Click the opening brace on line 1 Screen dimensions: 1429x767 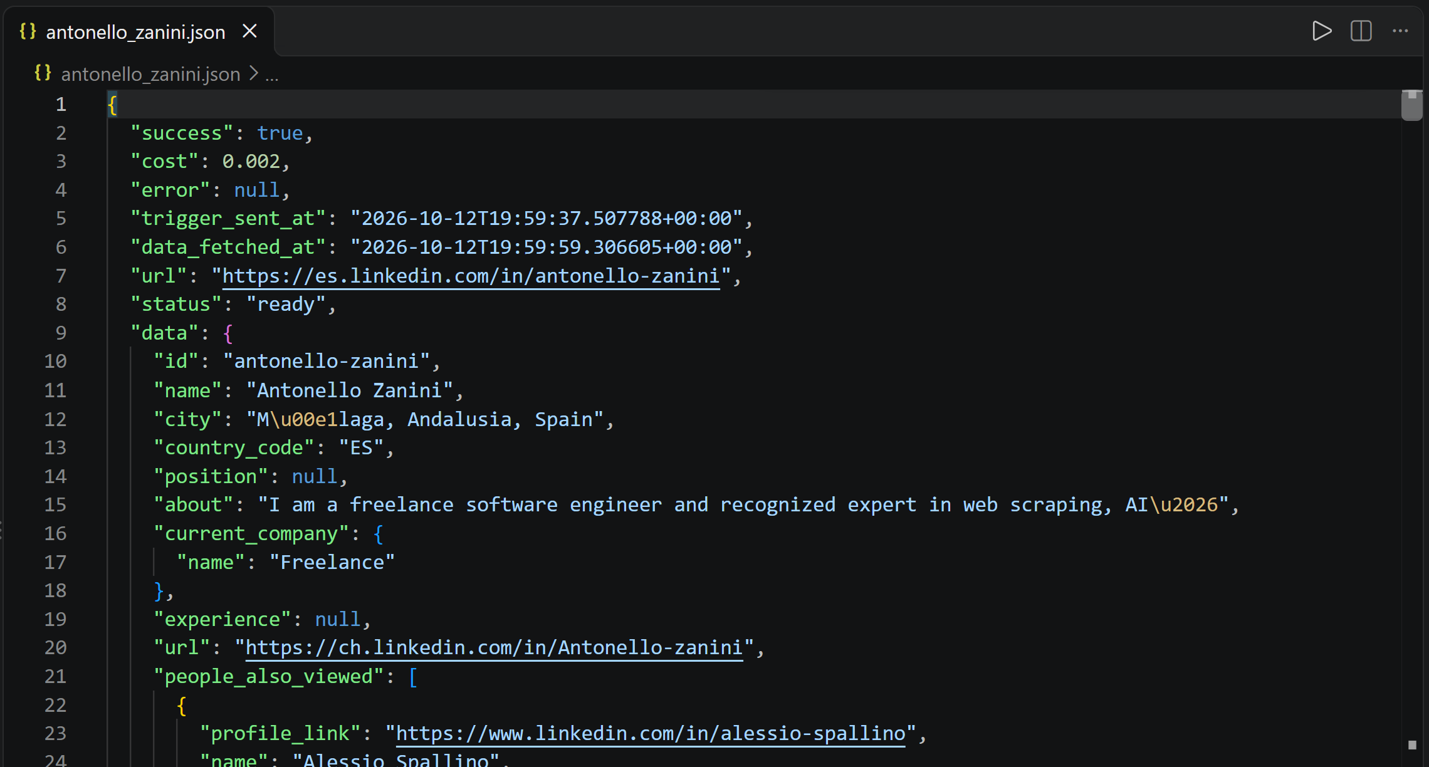click(113, 105)
